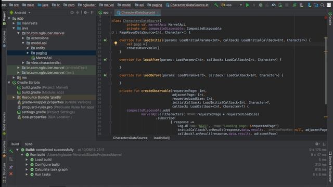
Task: Click the editor vertical scrollbar
Action: pyautogui.click(x=326, y=71)
